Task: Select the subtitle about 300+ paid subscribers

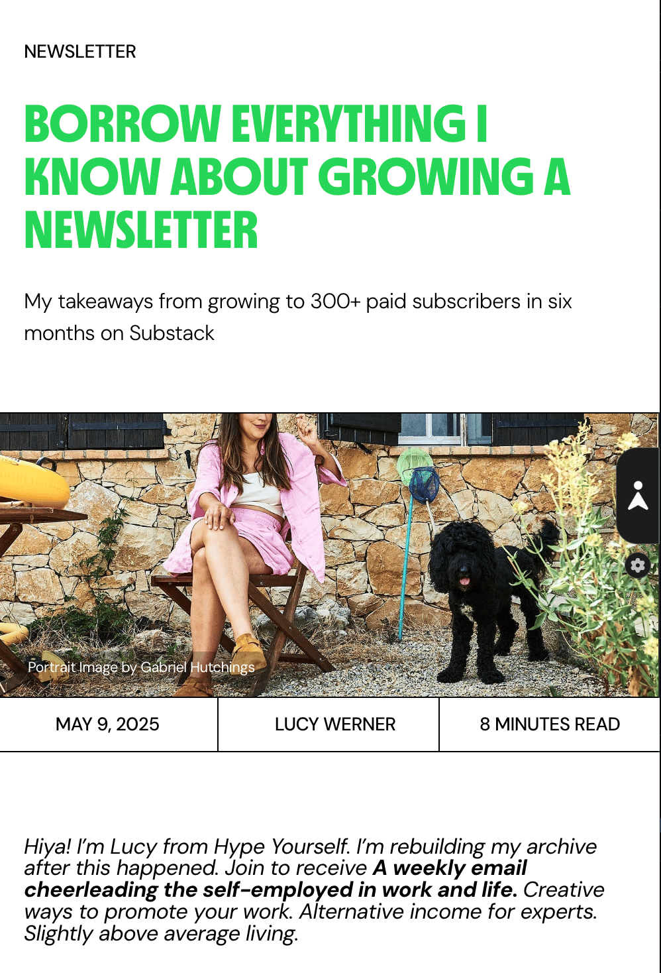Action: (x=298, y=317)
